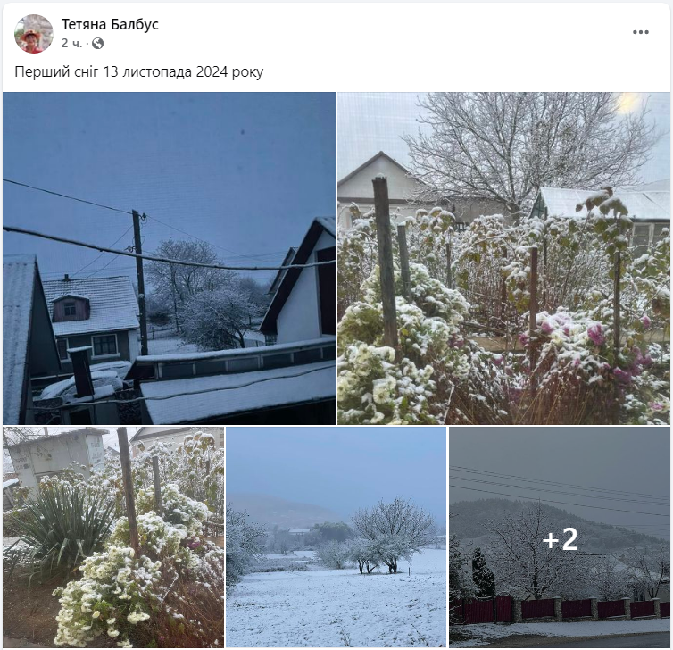The width and height of the screenshot is (673, 650).
Task: Click the dormer window house in first photo
Action: pyautogui.click(x=92, y=318)
